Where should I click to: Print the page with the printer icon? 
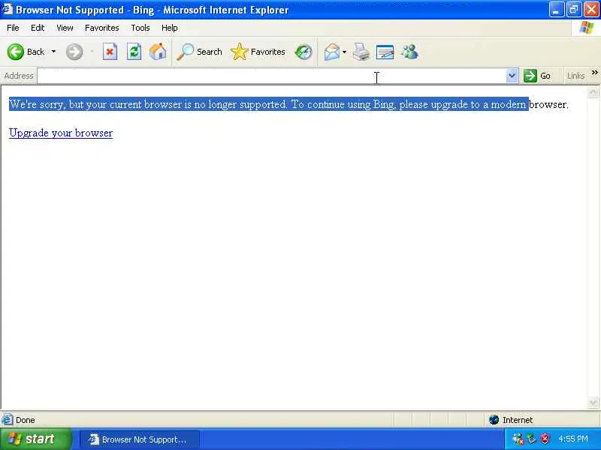[361, 52]
